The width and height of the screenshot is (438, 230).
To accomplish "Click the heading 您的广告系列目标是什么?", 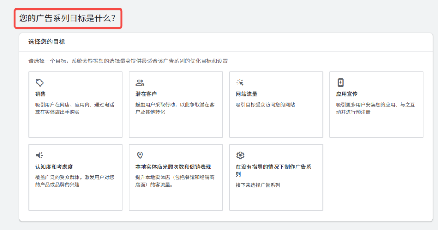I will coord(67,18).
